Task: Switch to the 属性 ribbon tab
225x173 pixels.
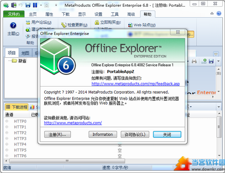Action: pos(49,14)
